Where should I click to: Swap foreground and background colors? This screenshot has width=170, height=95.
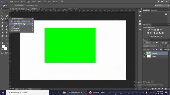[x=6, y=45]
